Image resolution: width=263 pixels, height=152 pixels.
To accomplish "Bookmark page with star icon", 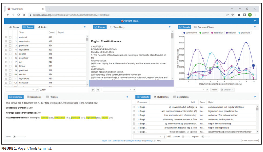I will [233, 15].
